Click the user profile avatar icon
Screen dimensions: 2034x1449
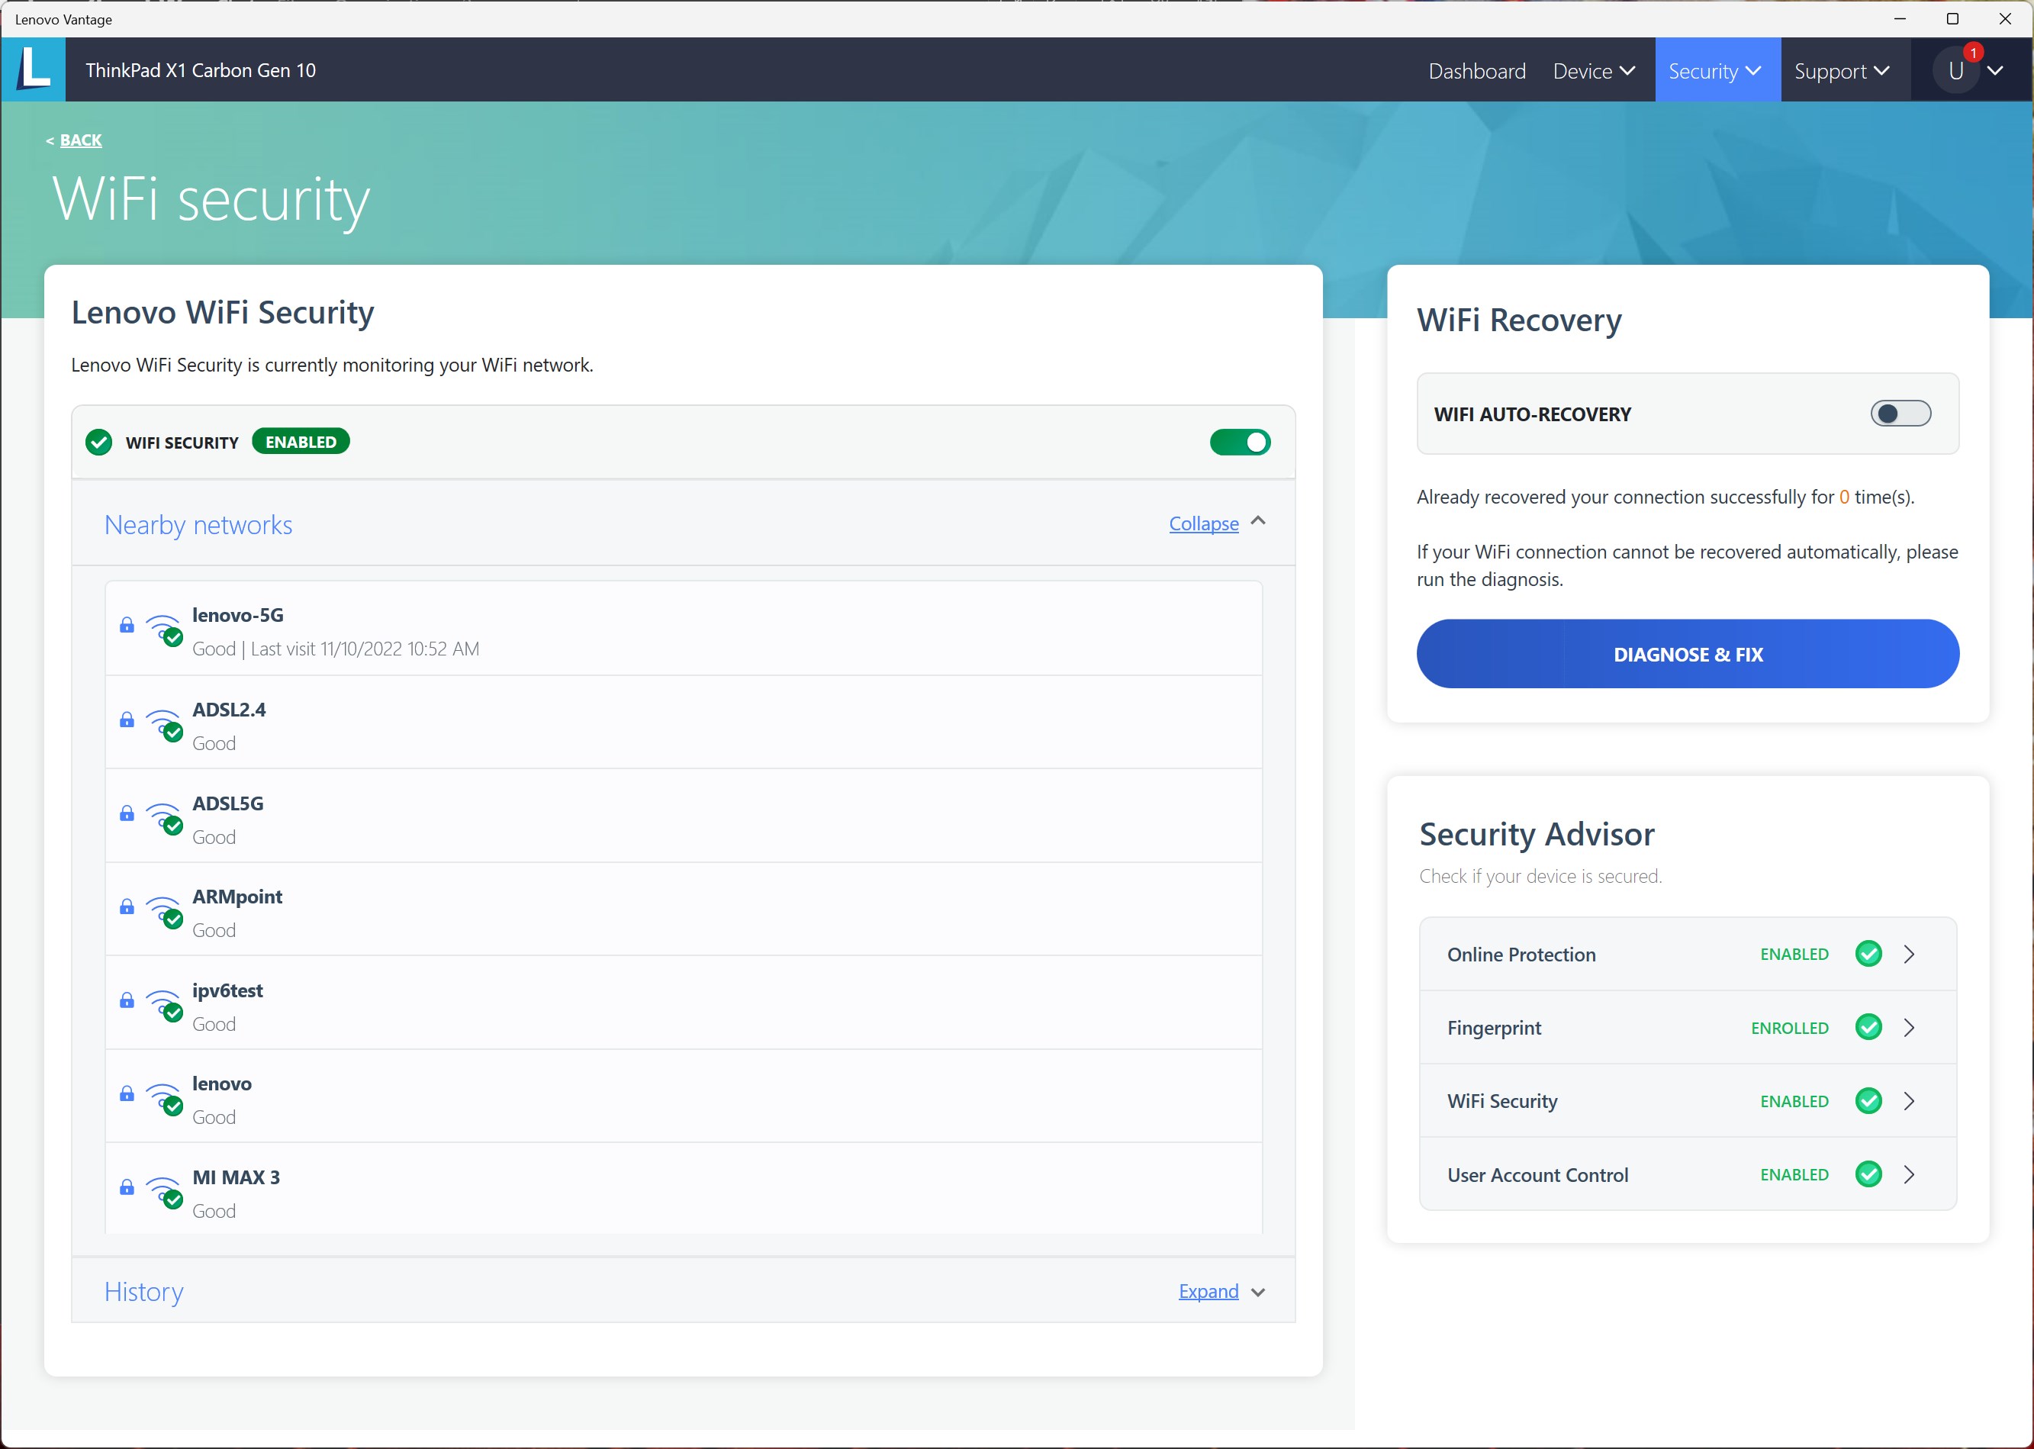1955,70
